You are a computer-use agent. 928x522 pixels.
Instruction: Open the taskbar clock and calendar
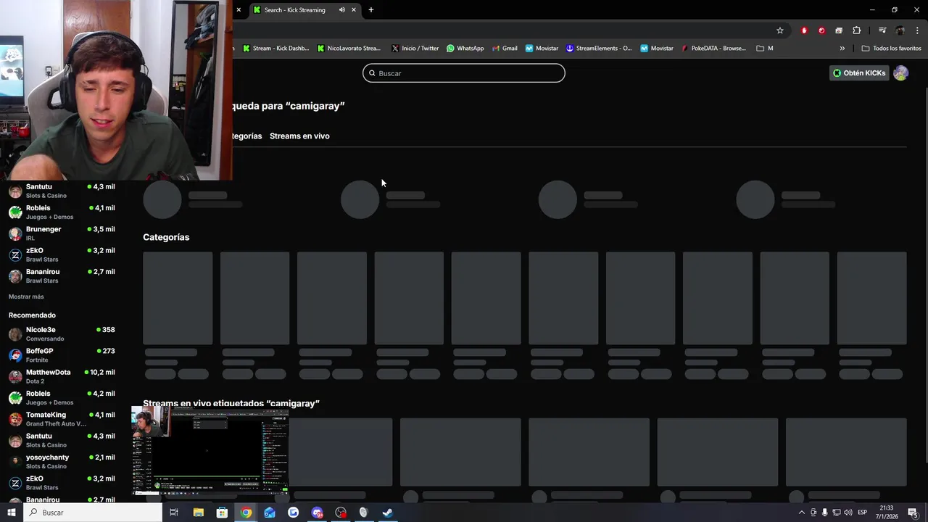[x=886, y=513]
